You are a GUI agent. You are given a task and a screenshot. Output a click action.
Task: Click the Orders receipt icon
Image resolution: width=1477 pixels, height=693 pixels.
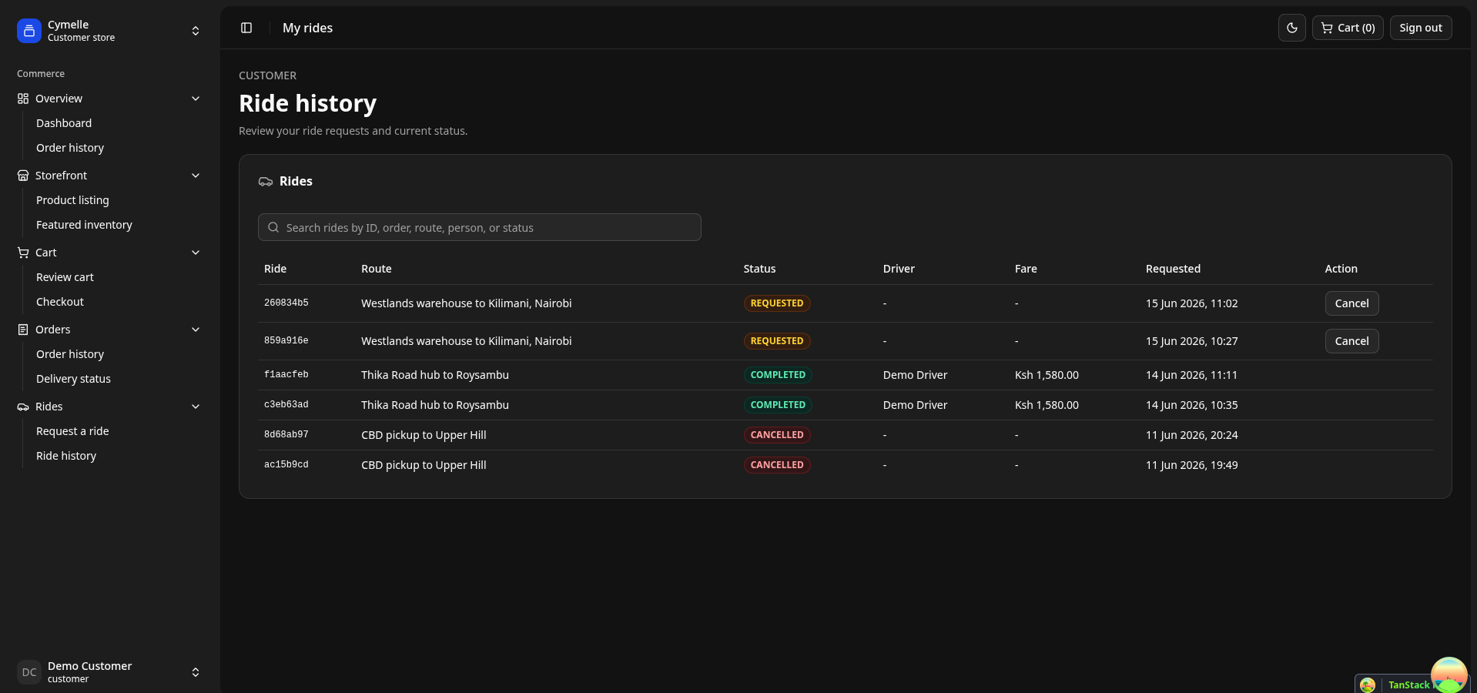pos(23,330)
